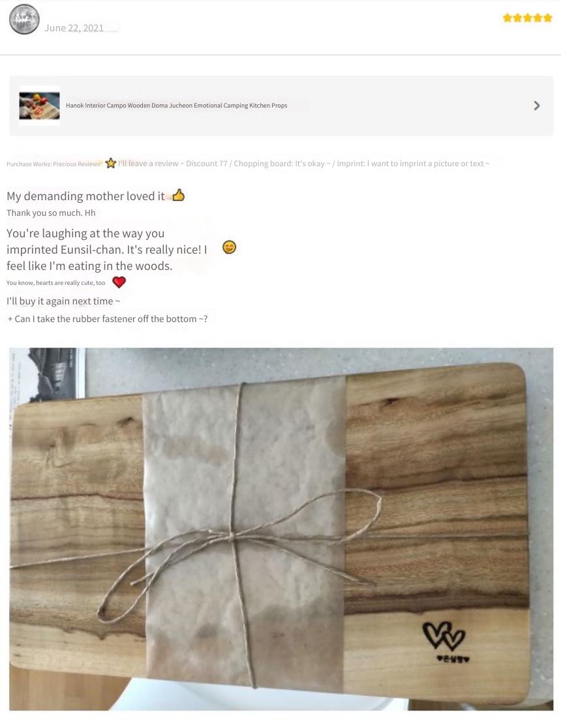Open the Hanok Interior Campo Wooden Doma product link
561x725 pixels.
pos(176,106)
